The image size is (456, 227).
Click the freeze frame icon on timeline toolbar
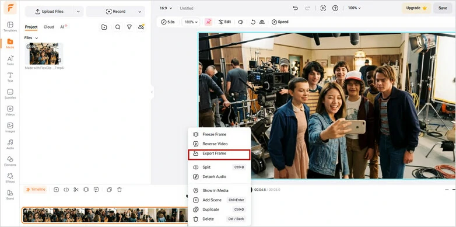pos(86,190)
